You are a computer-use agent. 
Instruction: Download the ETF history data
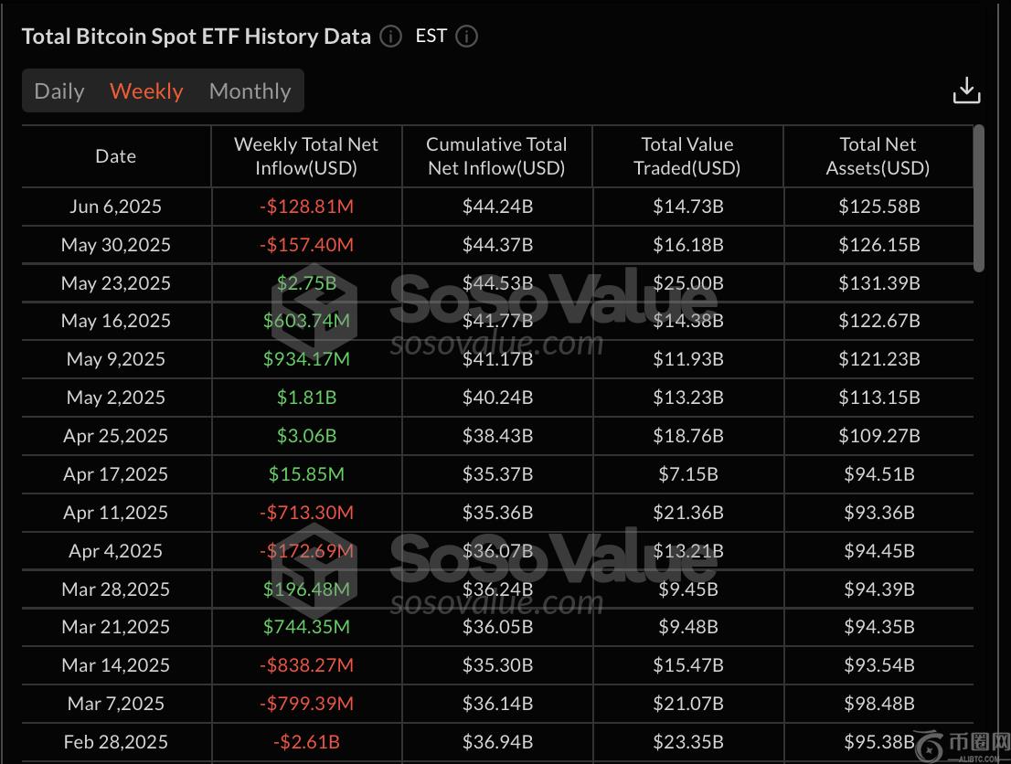pos(966,90)
